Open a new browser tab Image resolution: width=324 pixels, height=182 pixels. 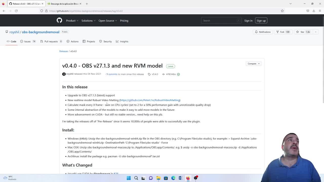[x=87, y=4]
